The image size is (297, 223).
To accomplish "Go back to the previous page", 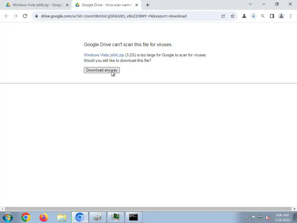I will pyautogui.click(x=6, y=16).
